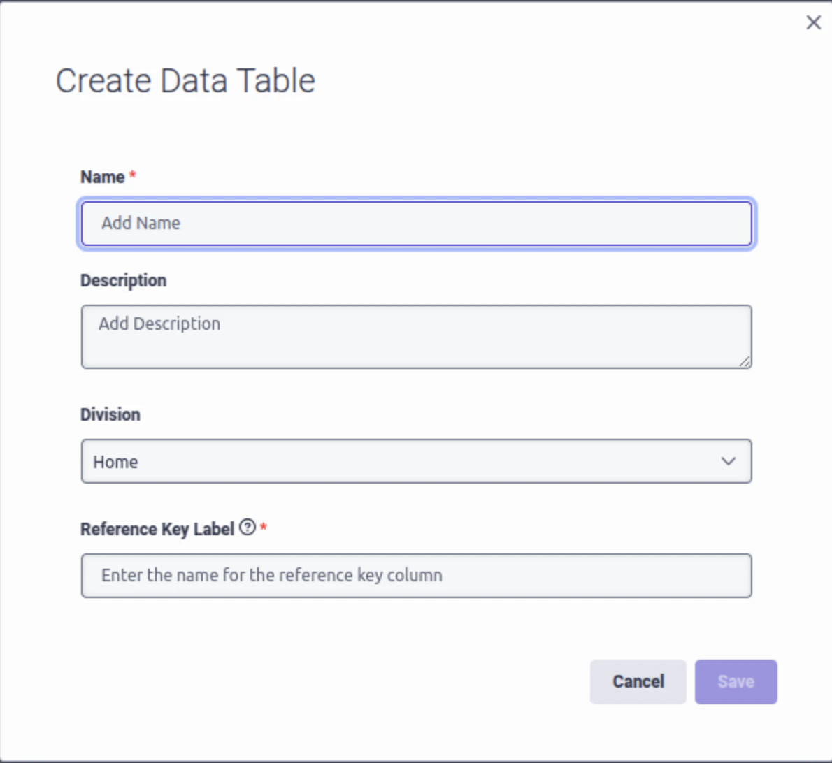The image size is (832, 763).
Task: Focus the Add Name input field
Action: coord(416,223)
